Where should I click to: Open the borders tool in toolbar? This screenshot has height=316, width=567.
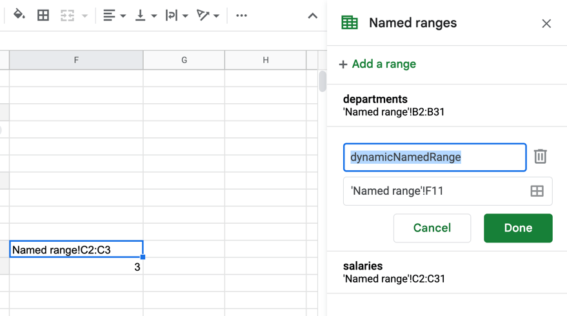click(x=43, y=15)
